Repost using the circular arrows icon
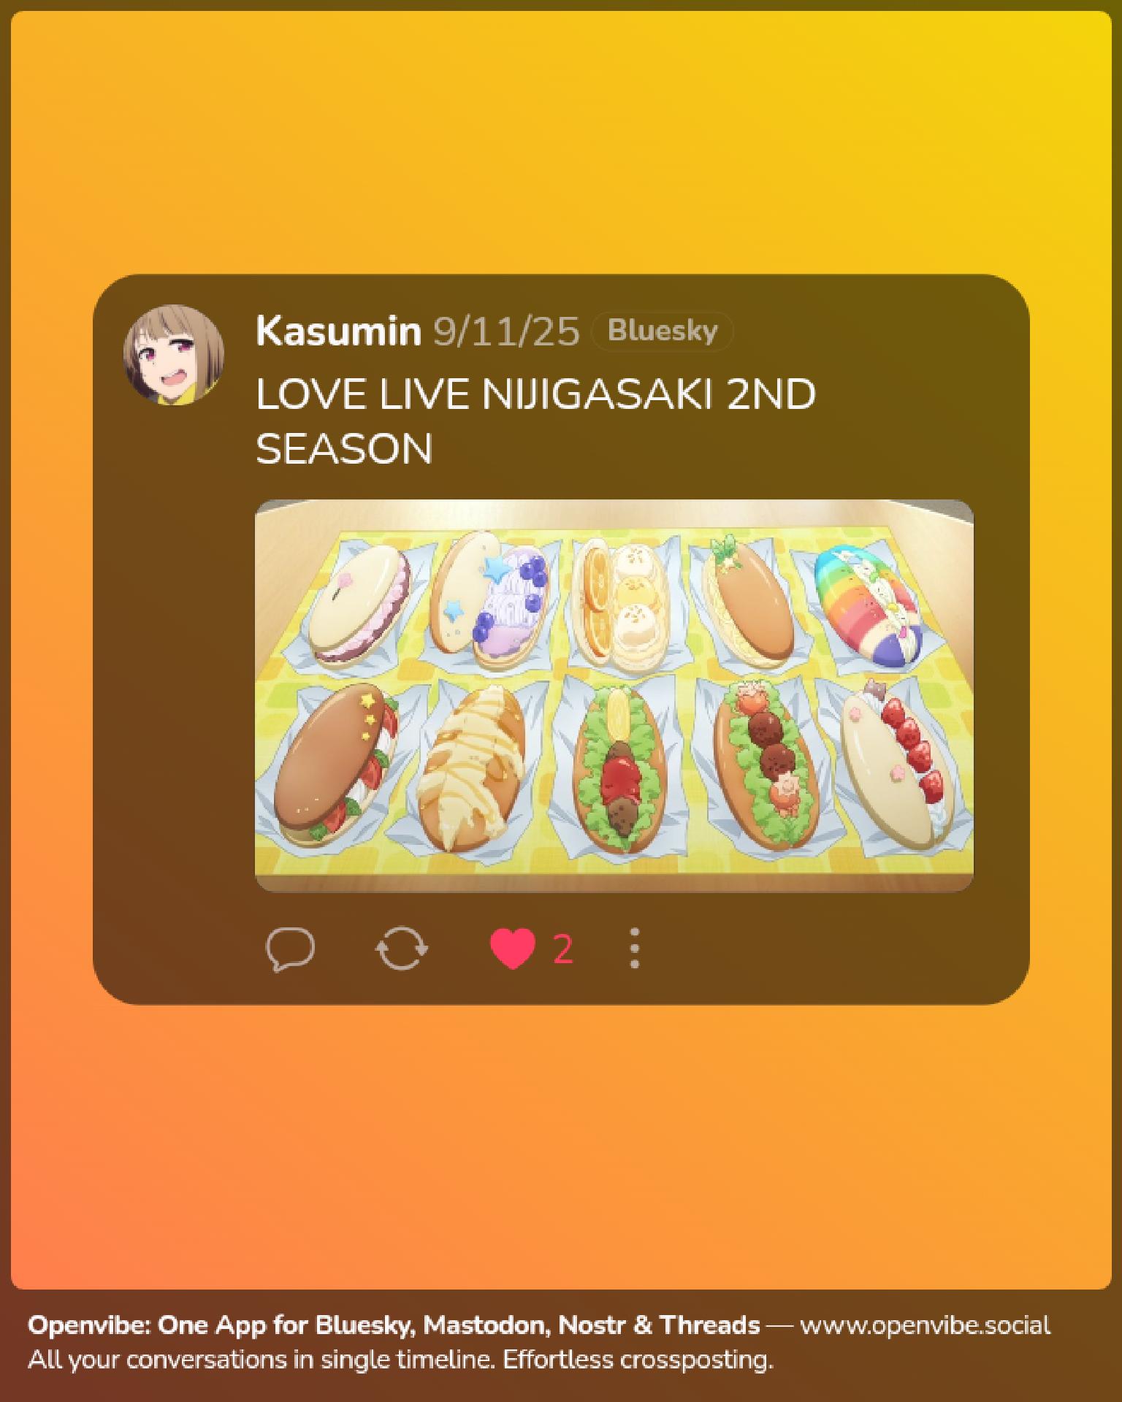The height and width of the screenshot is (1402, 1122). pyautogui.click(x=401, y=949)
